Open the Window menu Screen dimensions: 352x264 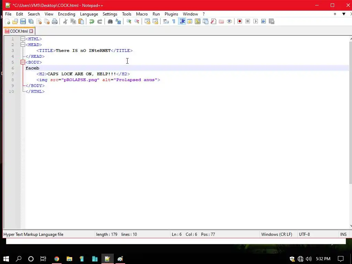(x=190, y=14)
